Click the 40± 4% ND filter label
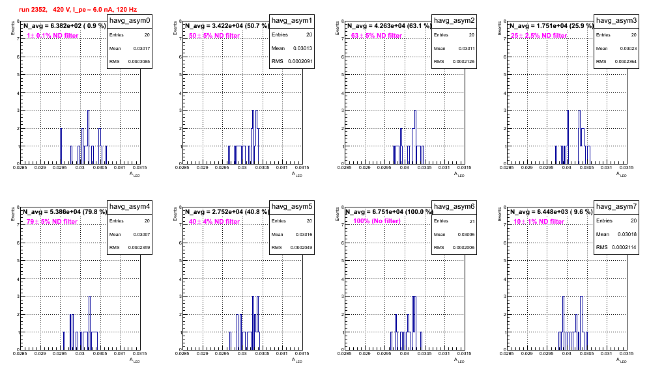 point(214,222)
